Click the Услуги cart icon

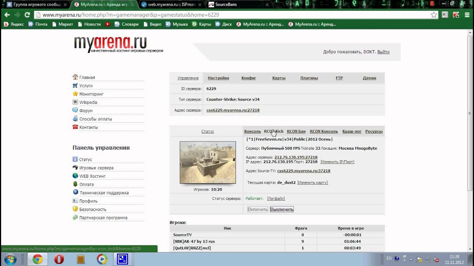tap(76, 85)
